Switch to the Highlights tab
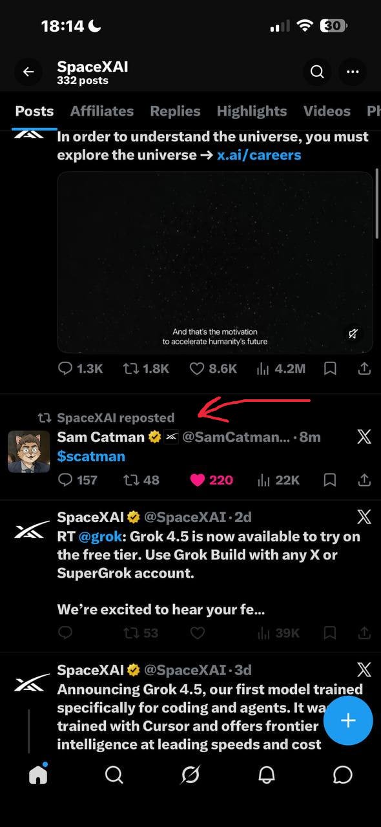The image size is (381, 827). coord(252,111)
